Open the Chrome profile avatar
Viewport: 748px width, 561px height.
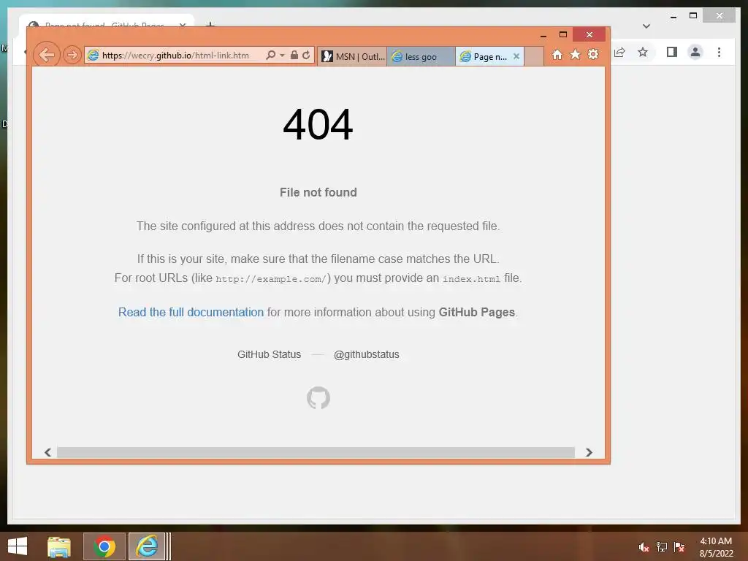pyautogui.click(x=695, y=52)
